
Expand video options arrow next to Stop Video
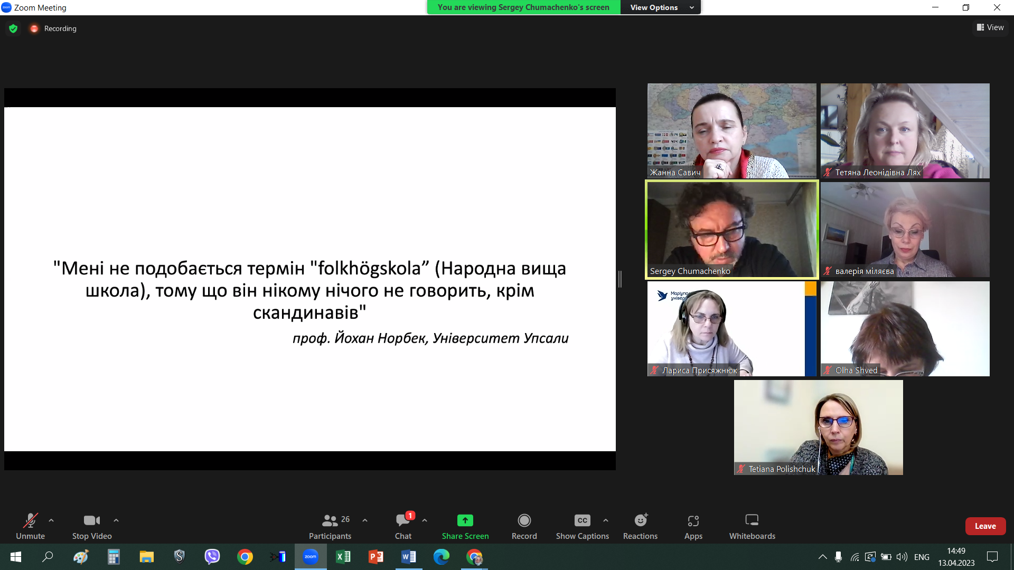point(116,520)
